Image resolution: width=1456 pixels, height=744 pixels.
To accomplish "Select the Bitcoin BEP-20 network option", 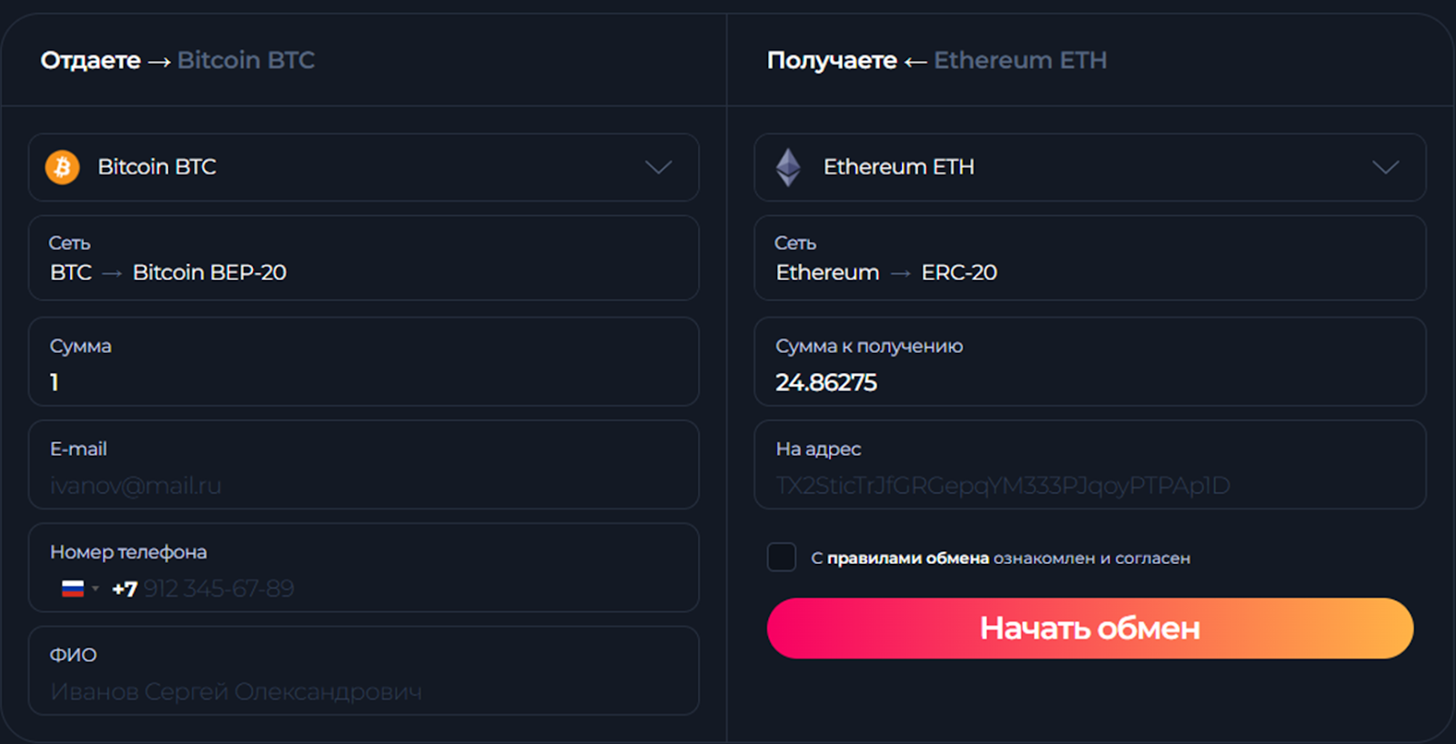I will point(209,273).
